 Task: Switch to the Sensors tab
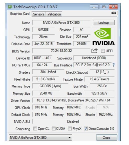pyautogui.click(x=38, y=14)
